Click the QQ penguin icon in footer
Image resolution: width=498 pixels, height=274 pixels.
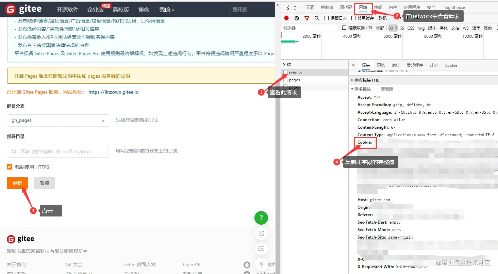[x=247, y=264]
